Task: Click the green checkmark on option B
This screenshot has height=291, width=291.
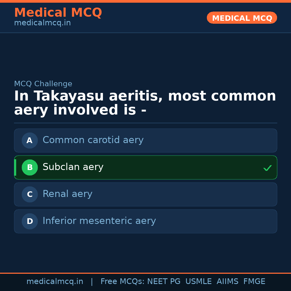Action: point(267,168)
